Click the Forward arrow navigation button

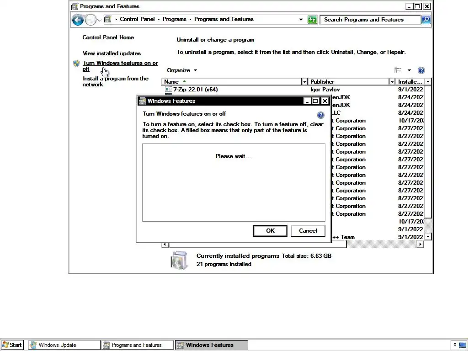click(x=90, y=20)
